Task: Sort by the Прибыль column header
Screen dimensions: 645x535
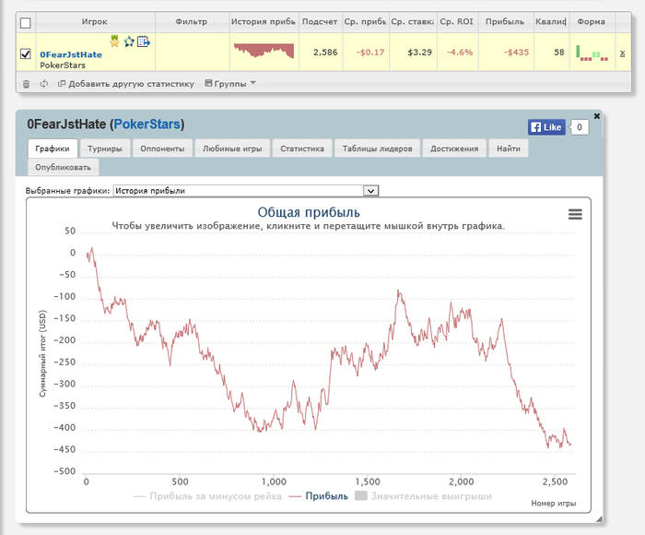Action: click(x=505, y=22)
